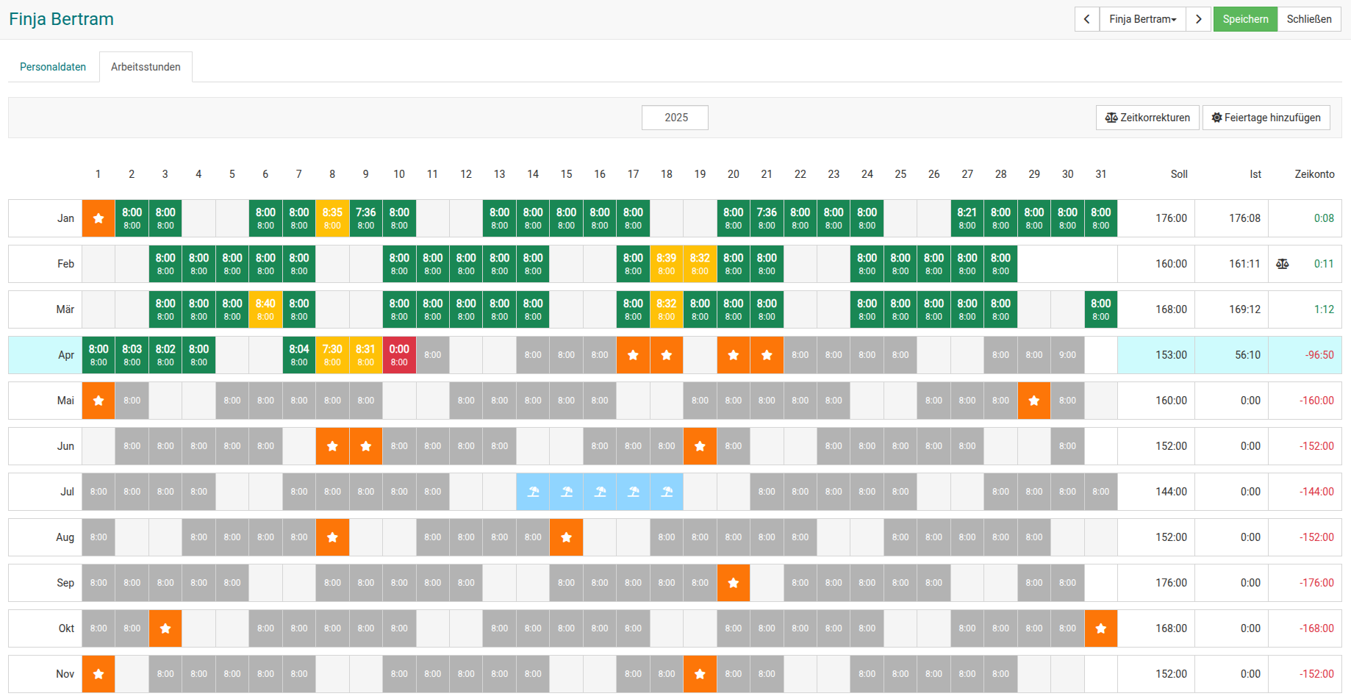Click holiday star on October 31

1100,628
